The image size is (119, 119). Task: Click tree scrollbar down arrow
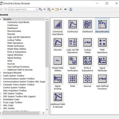pos(47,109)
